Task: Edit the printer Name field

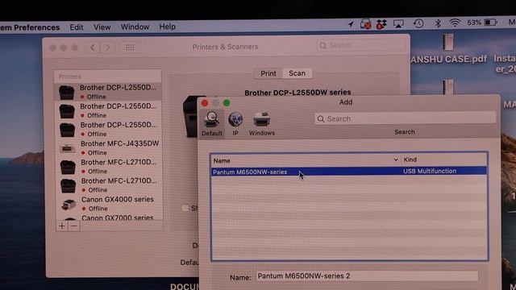Action: [367, 275]
